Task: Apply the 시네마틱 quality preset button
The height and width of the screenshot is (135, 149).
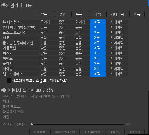Action: click(117, 14)
